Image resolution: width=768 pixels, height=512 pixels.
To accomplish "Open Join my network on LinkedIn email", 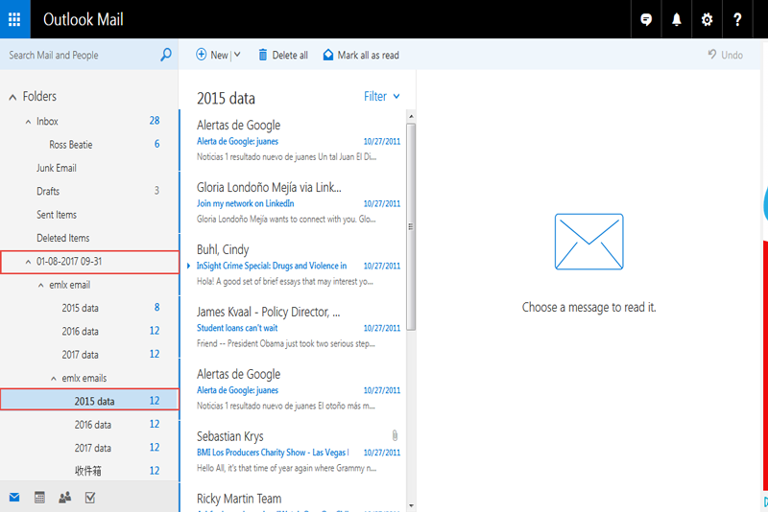I will click(x=293, y=202).
